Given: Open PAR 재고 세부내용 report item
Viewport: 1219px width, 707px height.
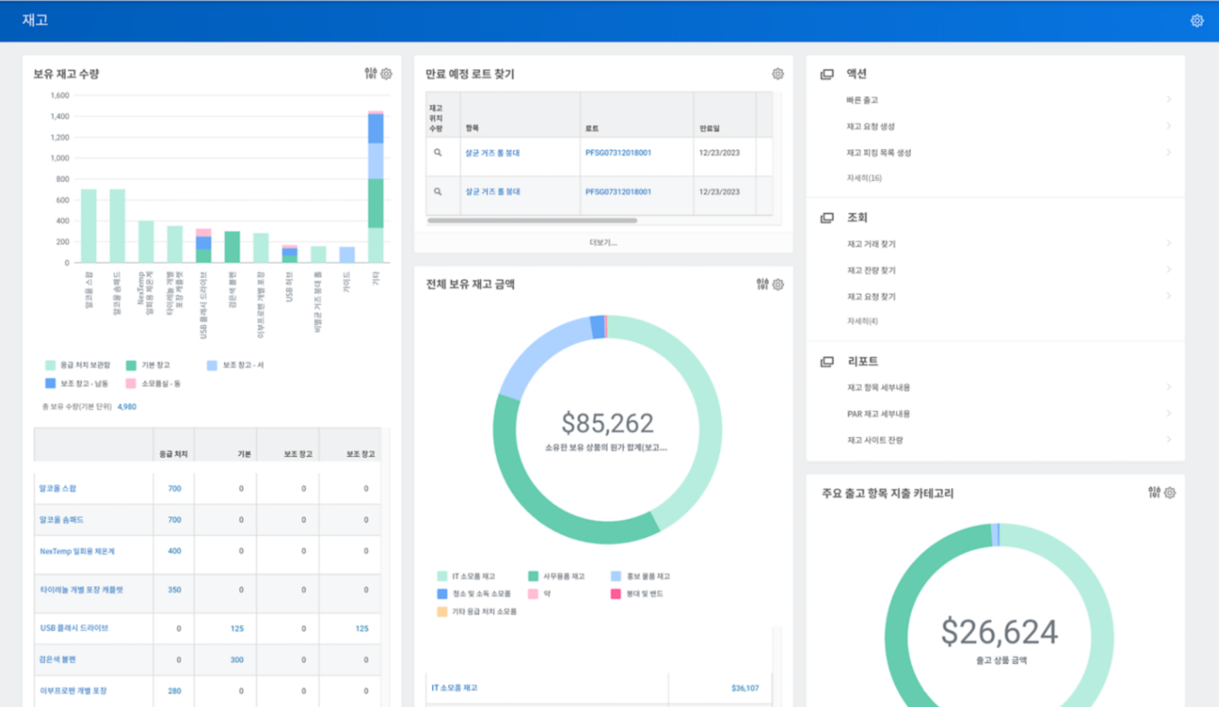Looking at the screenshot, I should tap(878, 414).
